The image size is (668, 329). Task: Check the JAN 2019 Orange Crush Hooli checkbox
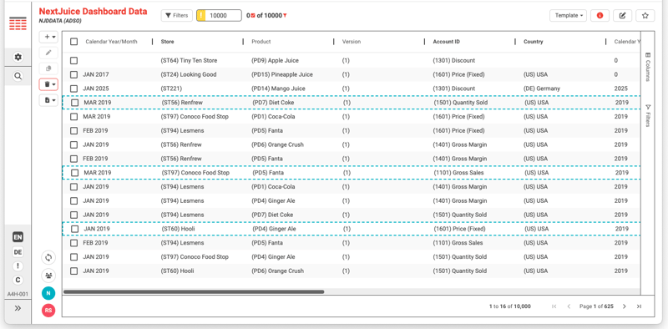pos(74,271)
